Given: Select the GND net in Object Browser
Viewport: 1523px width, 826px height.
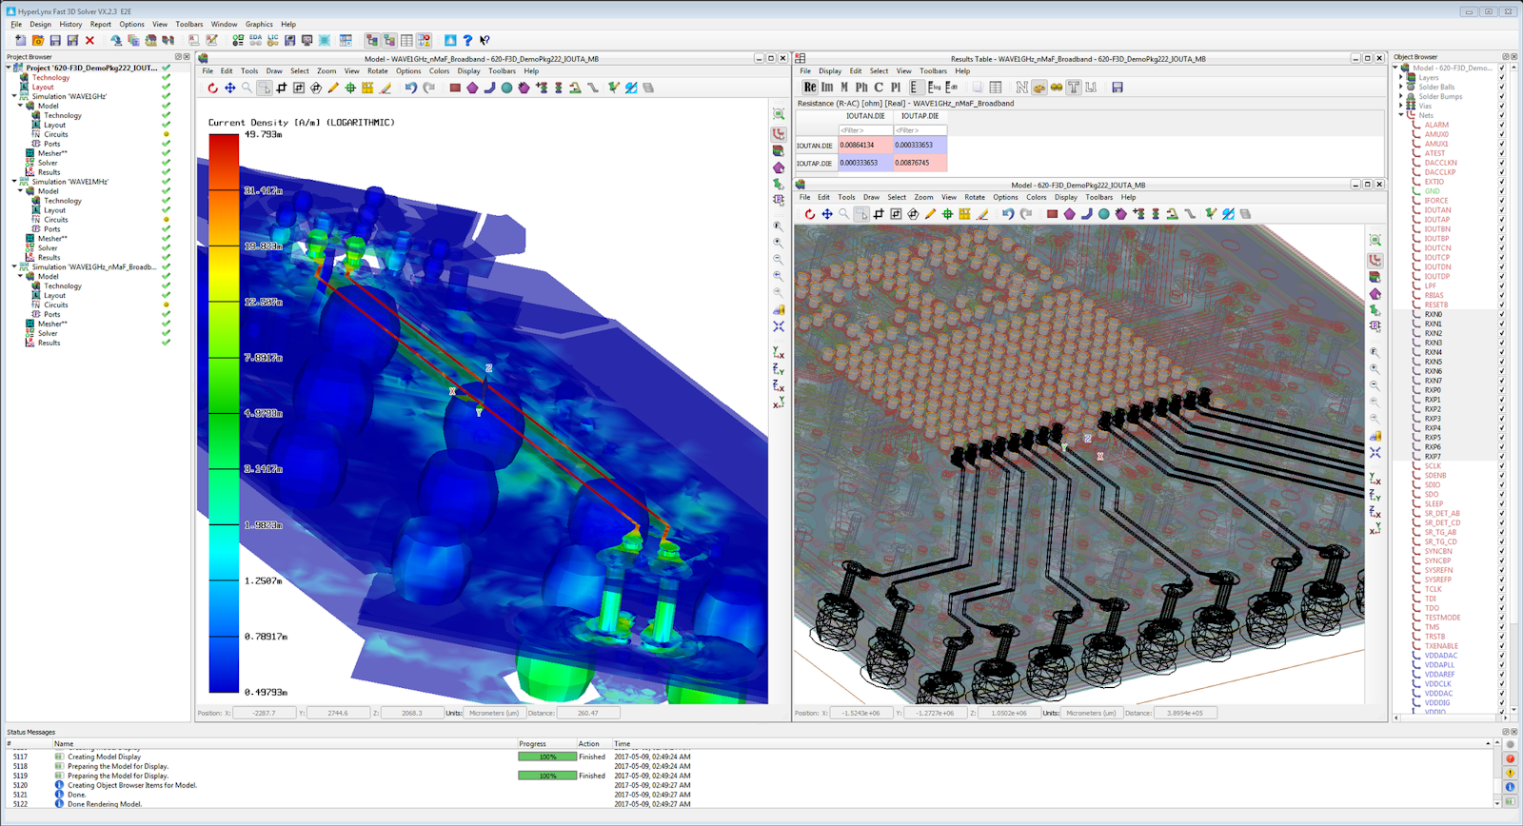Looking at the screenshot, I should pos(1432,191).
